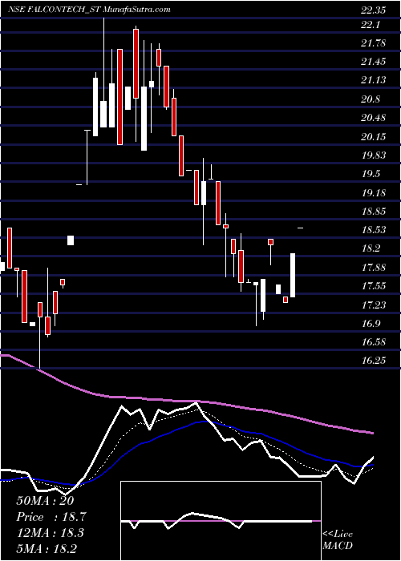The width and height of the screenshot is (401, 561).
Task: Click the 12MA : 18.3 legend text
Action: pyautogui.click(x=50, y=532)
